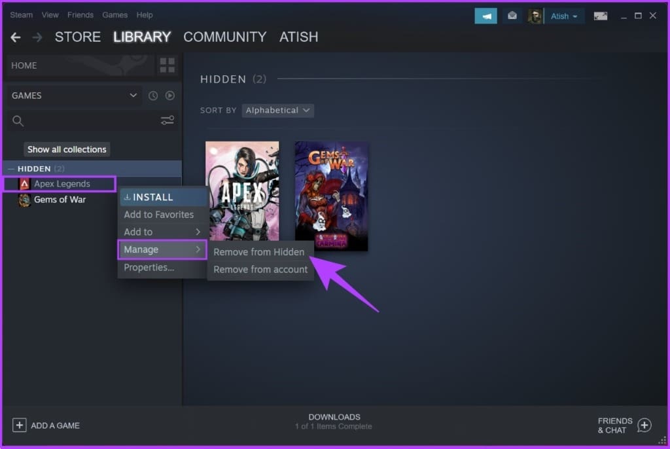Go to the STORE tab
The image size is (670, 449).
(78, 37)
